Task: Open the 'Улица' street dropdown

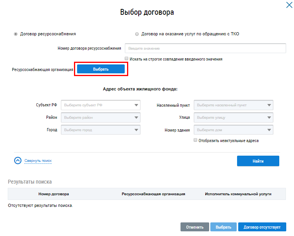Action: point(234,118)
